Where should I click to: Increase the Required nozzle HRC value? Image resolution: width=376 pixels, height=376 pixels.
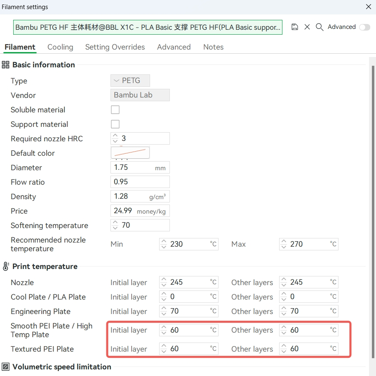(x=115, y=136)
